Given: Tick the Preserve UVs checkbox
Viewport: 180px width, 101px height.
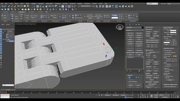Looking at the screenshot, I should (x=147, y=60).
